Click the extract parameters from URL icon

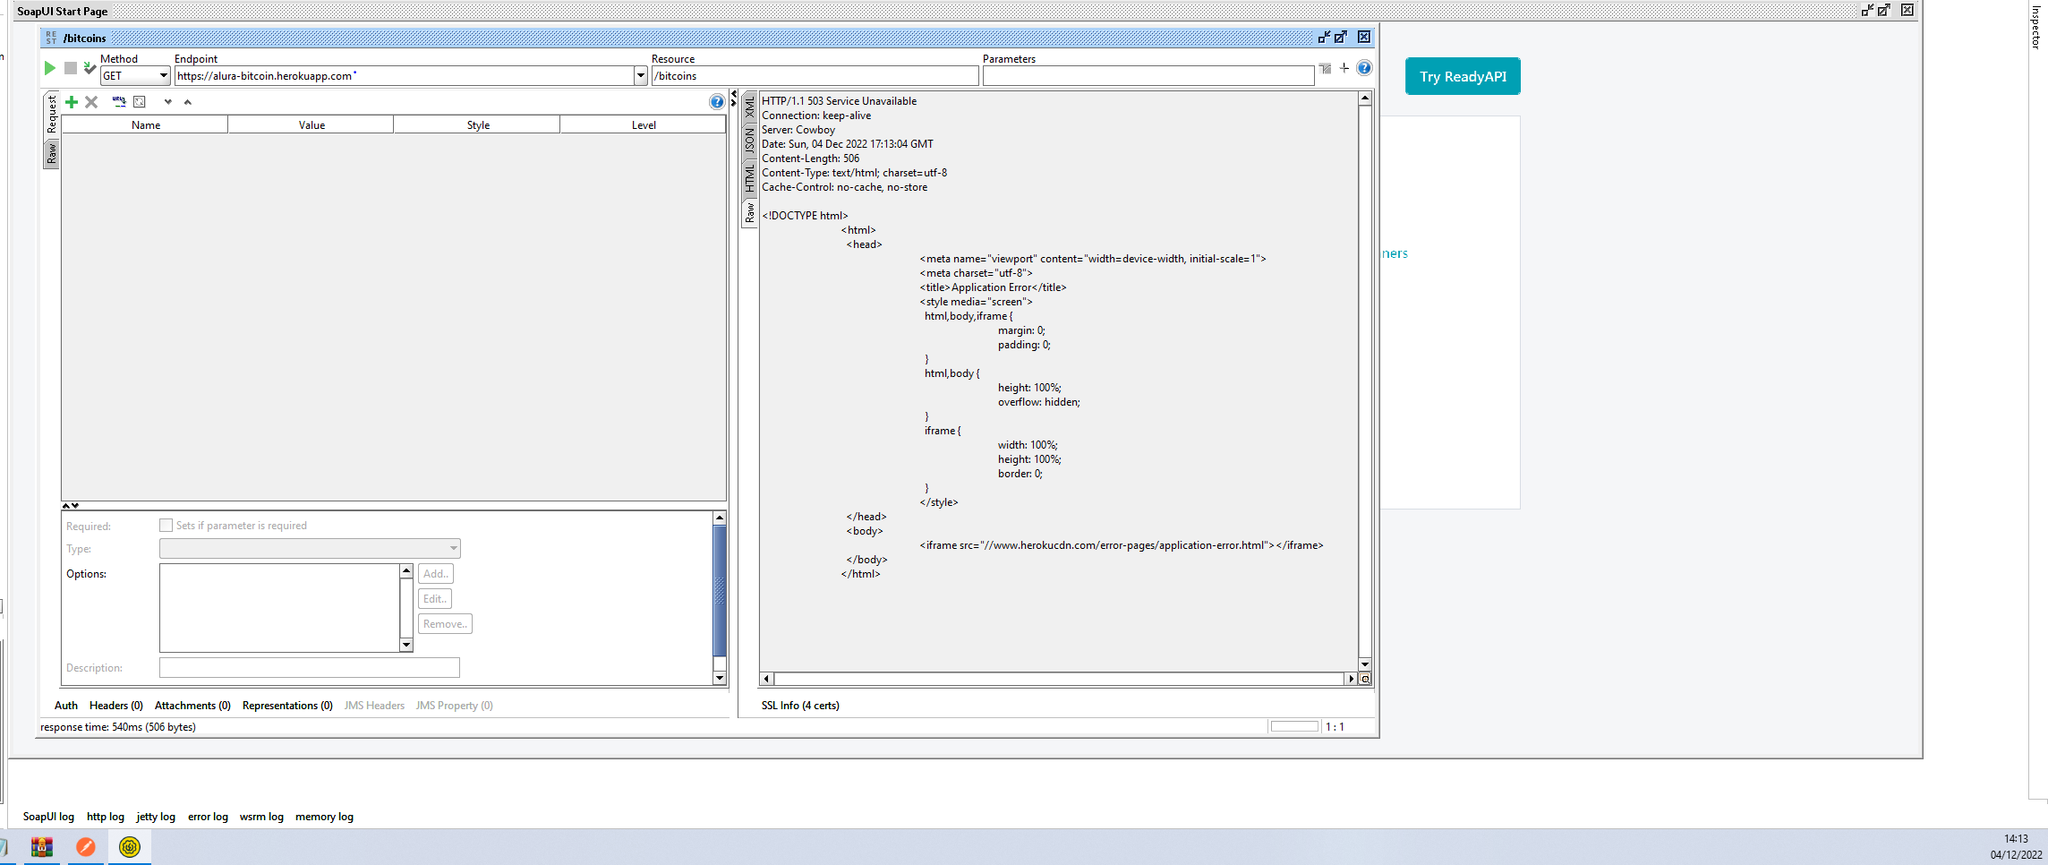coord(119,102)
